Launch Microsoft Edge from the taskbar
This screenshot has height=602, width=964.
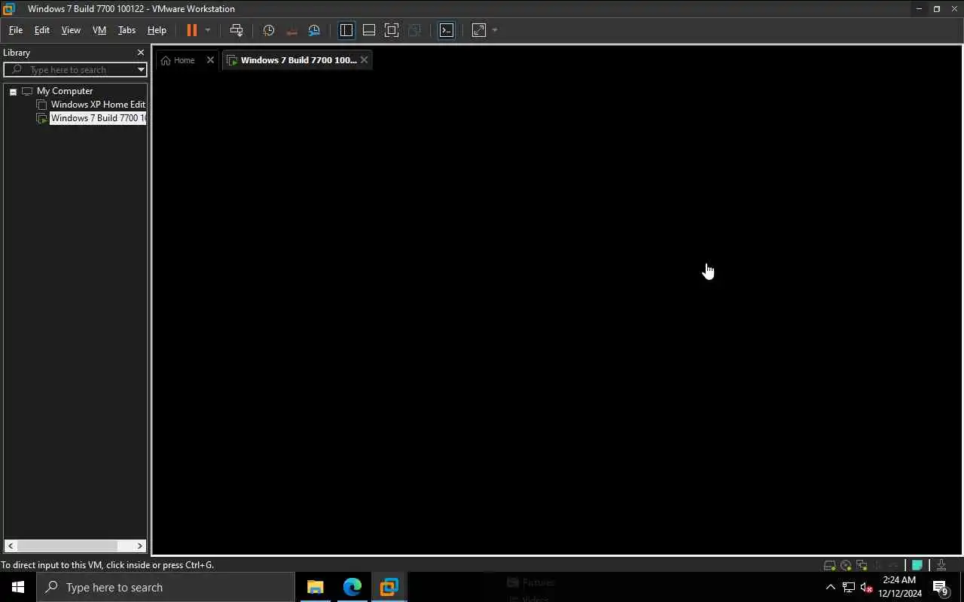352,587
